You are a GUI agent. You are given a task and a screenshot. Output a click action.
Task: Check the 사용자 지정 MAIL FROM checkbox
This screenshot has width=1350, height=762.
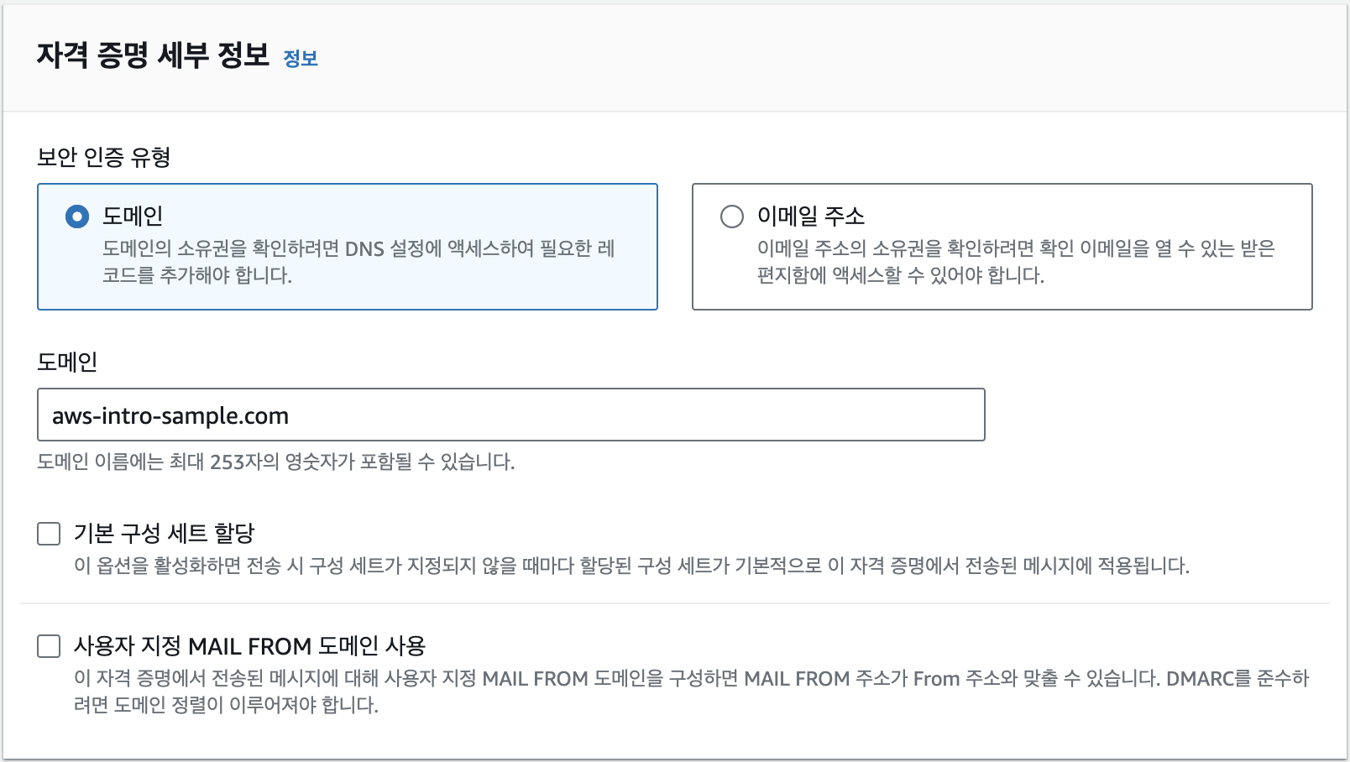coord(49,646)
